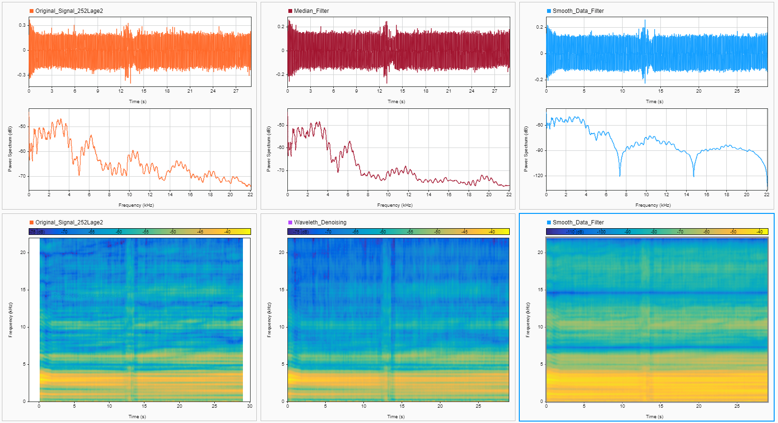
Task: Click the colorbar of the Smooth_Data_Filter spectrogram
Action: click(657, 232)
